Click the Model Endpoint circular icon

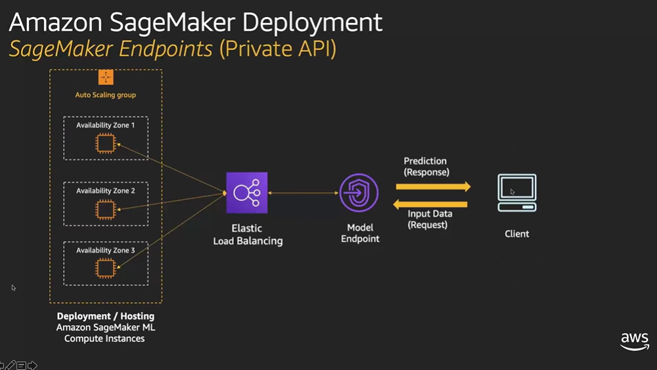click(x=359, y=193)
